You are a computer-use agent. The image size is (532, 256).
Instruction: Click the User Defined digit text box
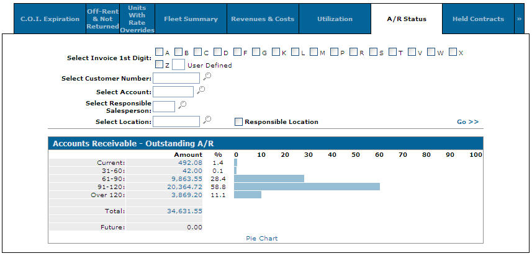pyautogui.click(x=178, y=64)
